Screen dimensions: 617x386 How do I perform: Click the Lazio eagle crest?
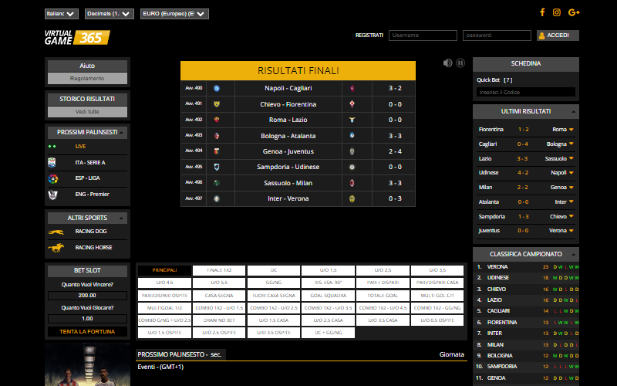[352, 120]
